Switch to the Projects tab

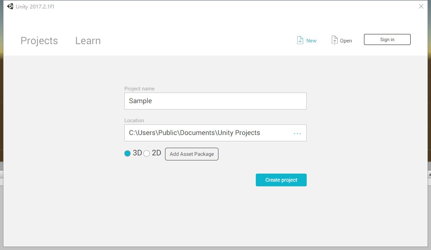pyautogui.click(x=39, y=41)
